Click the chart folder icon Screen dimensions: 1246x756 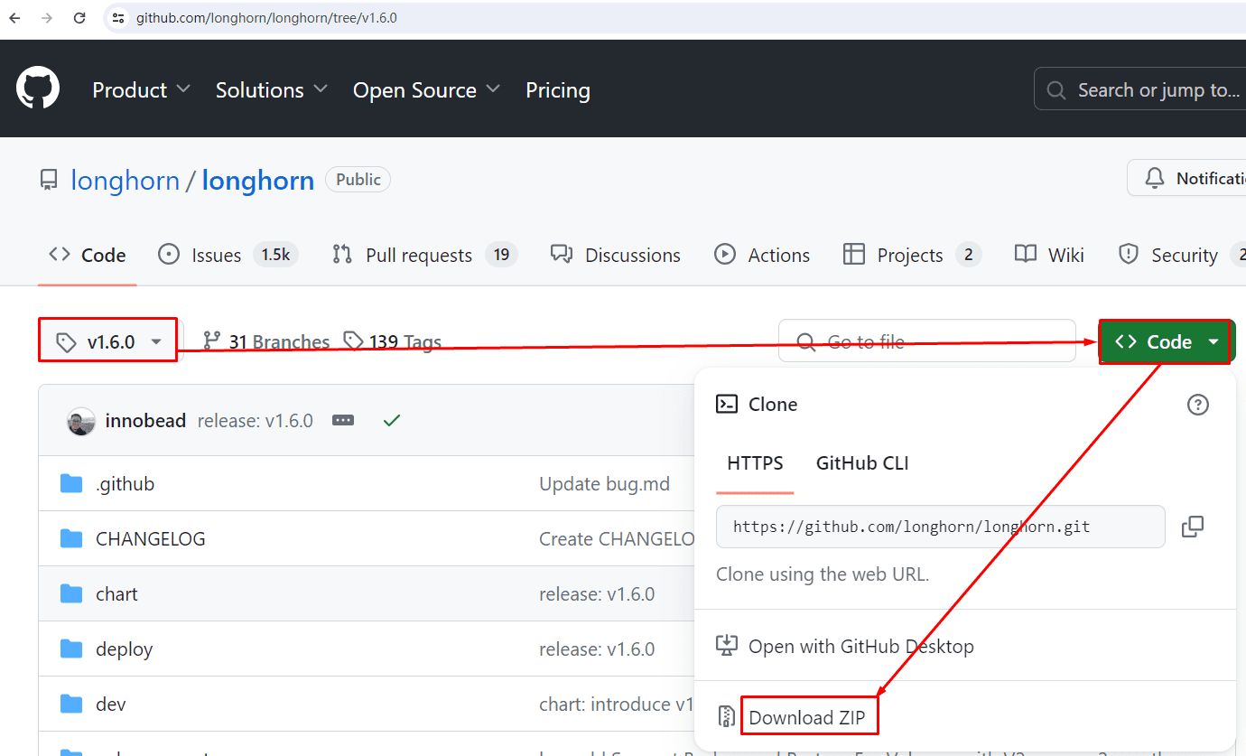pos(71,594)
